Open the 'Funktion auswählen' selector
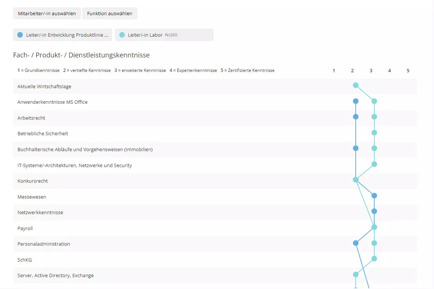Viewport: 434px width, 289px height. (x=109, y=13)
